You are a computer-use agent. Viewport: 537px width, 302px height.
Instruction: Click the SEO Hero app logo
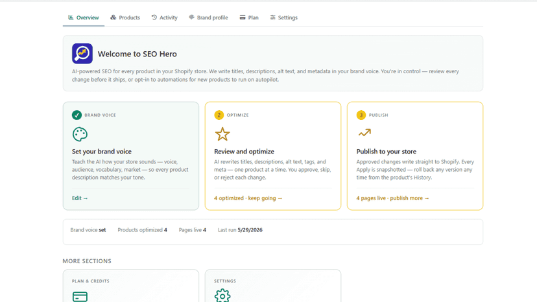82,53
